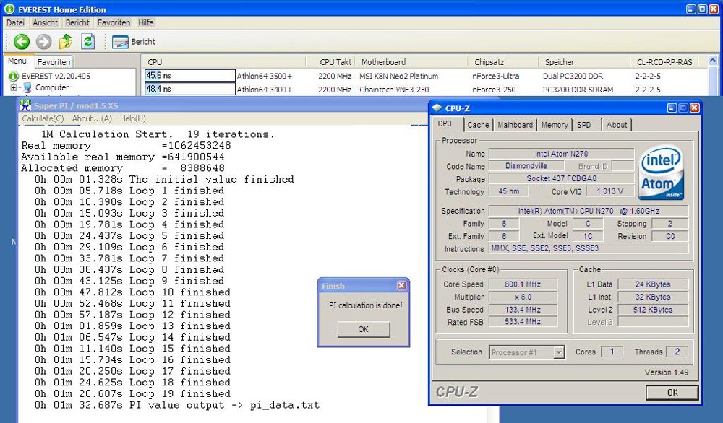Close the Finish dialog with X
This screenshot has width=723, height=423.
point(401,286)
